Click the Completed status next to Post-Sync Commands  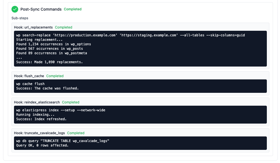click(73, 9)
